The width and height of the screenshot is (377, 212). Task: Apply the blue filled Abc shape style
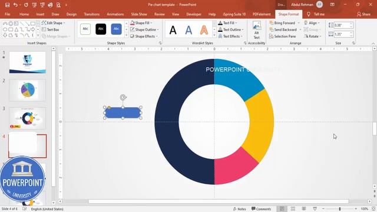coord(116,29)
